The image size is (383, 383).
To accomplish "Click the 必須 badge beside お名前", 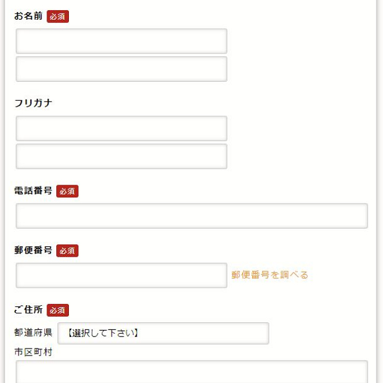I will [57, 17].
